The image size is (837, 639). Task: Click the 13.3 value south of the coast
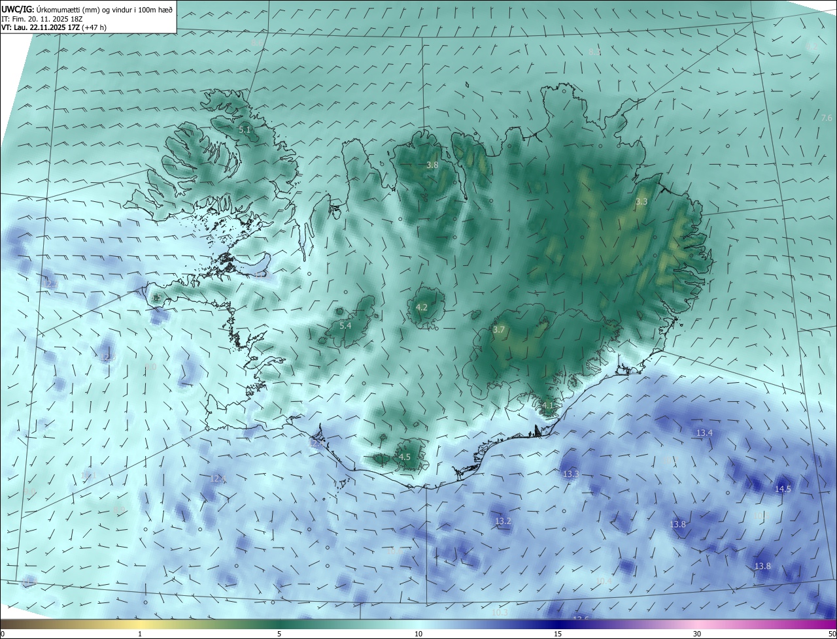click(x=571, y=474)
